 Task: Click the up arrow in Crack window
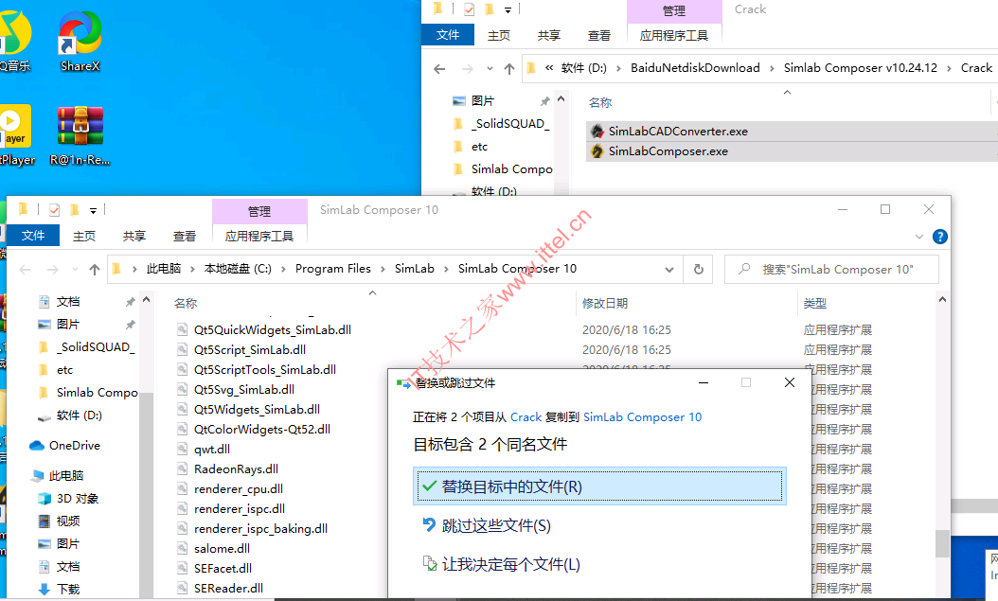(509, 69)
